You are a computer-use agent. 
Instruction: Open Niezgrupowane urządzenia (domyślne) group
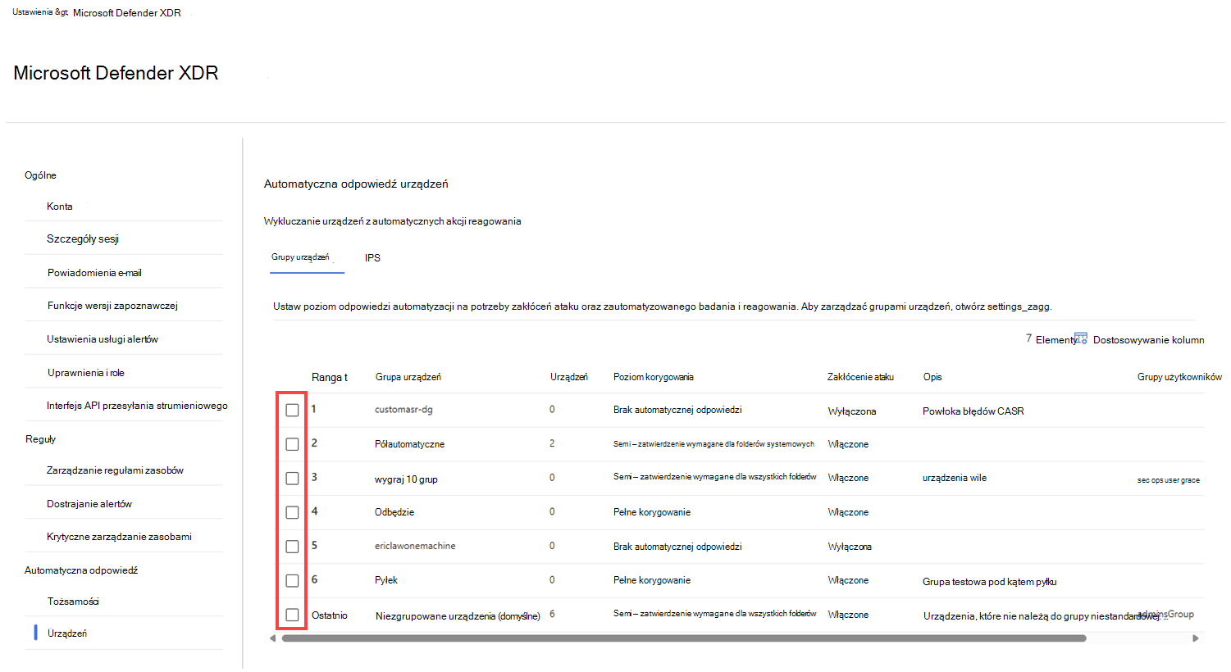(x=458, y=616)
